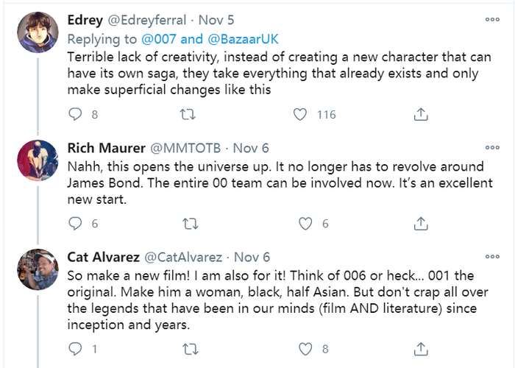Screen dimensions: 515x368
Task: Share Rich Maurer's tweet
Action: (421, 224)
